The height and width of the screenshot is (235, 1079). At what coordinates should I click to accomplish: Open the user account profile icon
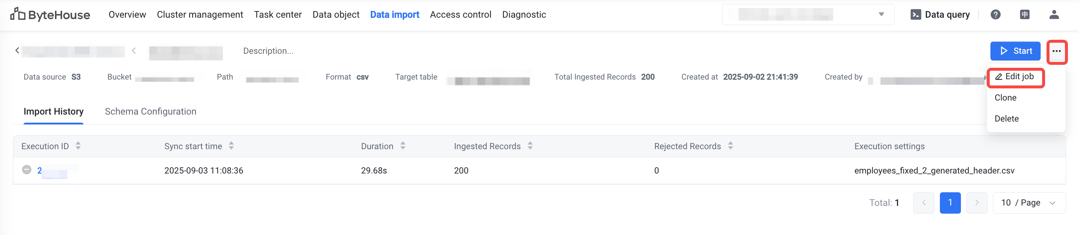pyautogui.click(x=1054, y=15)
